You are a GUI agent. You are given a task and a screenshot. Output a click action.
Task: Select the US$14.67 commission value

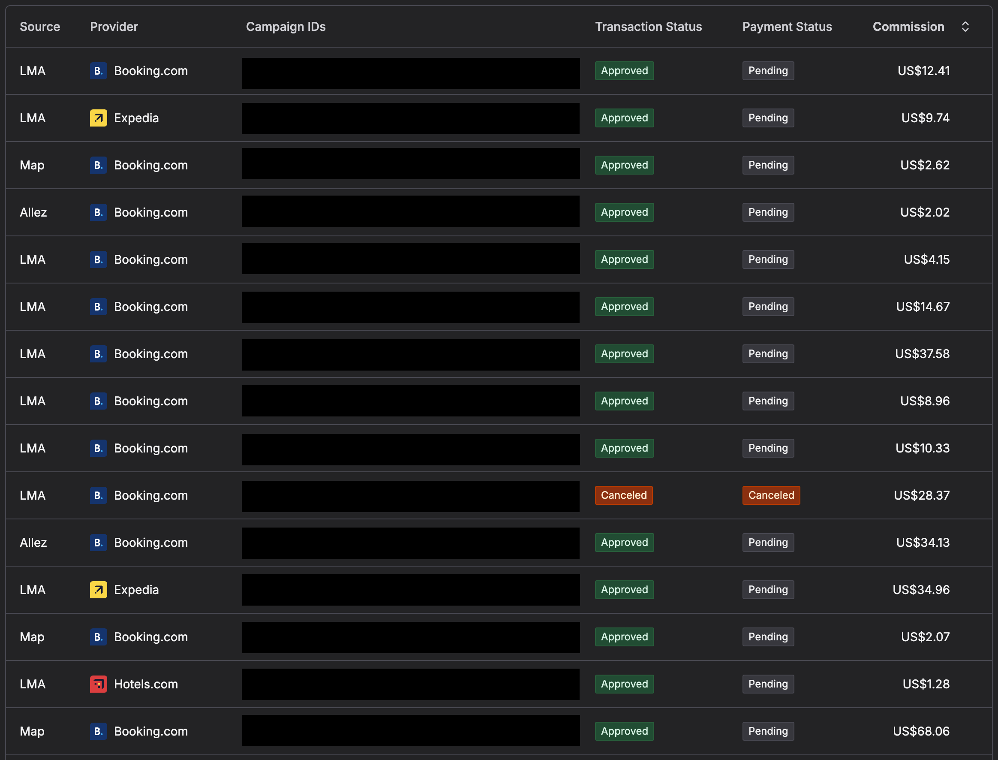tap(923, 307)
